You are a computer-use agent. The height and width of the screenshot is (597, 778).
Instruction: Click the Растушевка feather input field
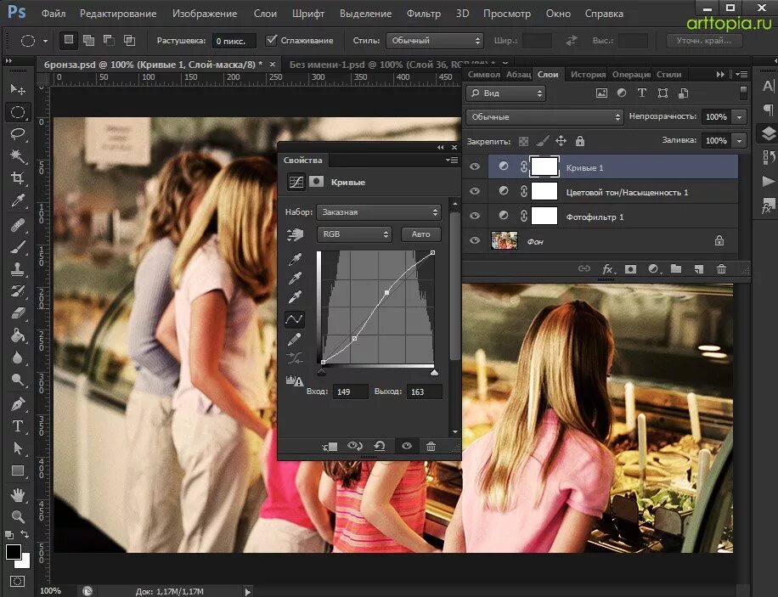pyautogui.click(x=234, y=41)
